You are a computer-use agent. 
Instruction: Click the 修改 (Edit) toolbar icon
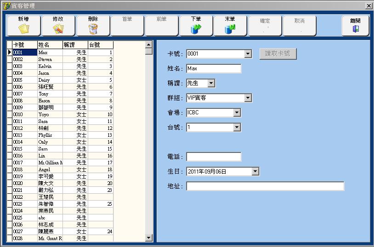point(58,29)
